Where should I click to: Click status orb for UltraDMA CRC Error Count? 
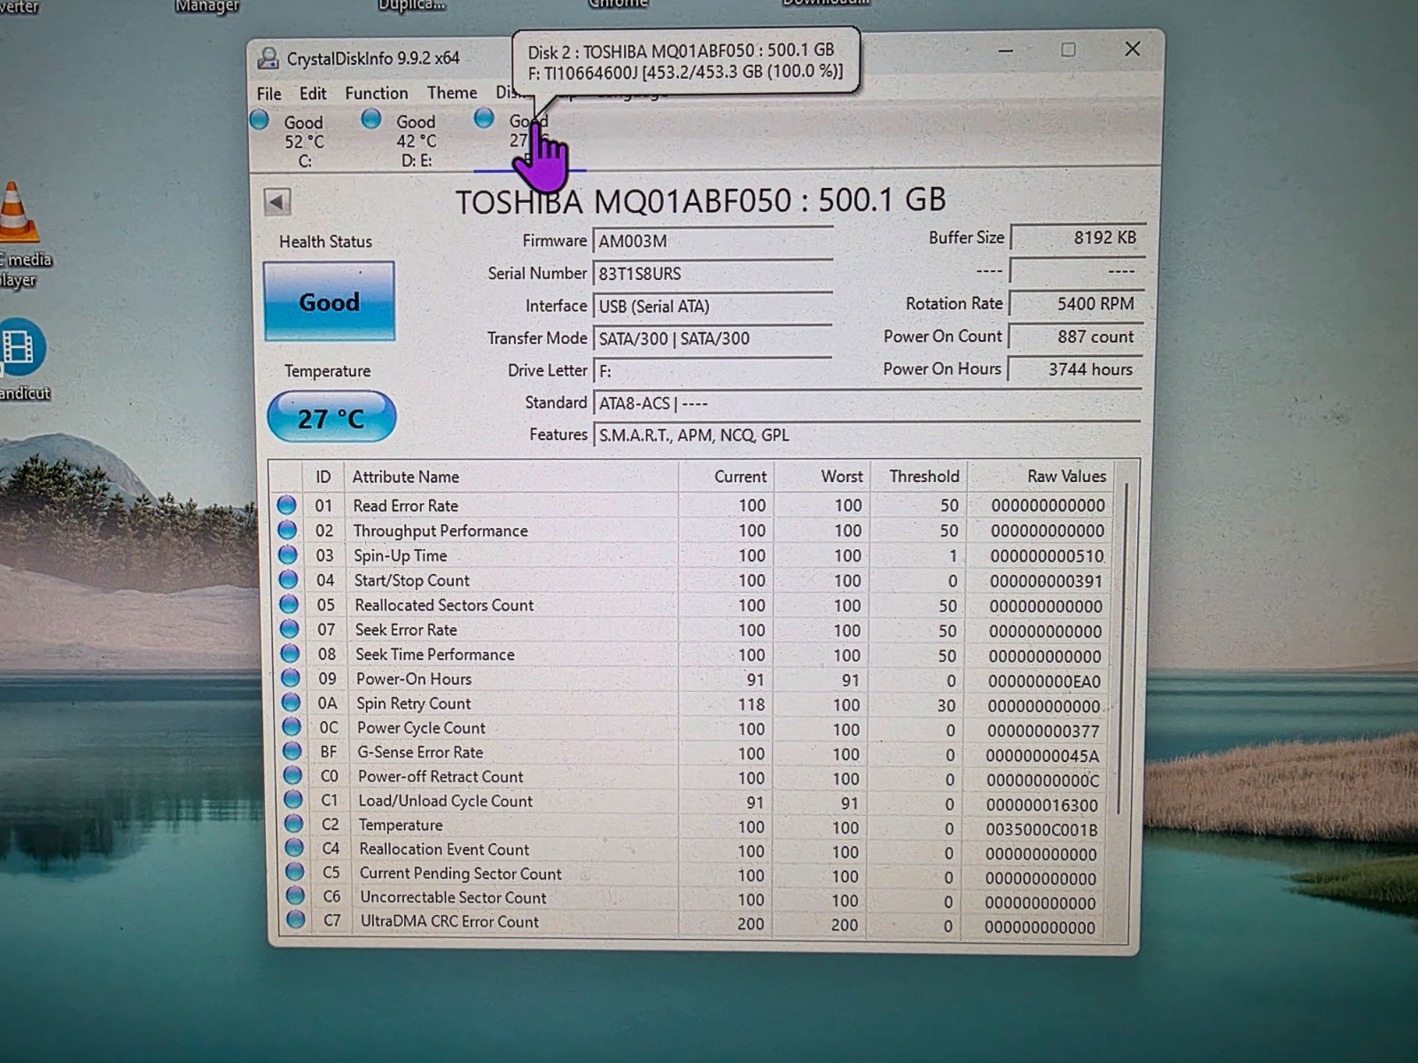295,920
